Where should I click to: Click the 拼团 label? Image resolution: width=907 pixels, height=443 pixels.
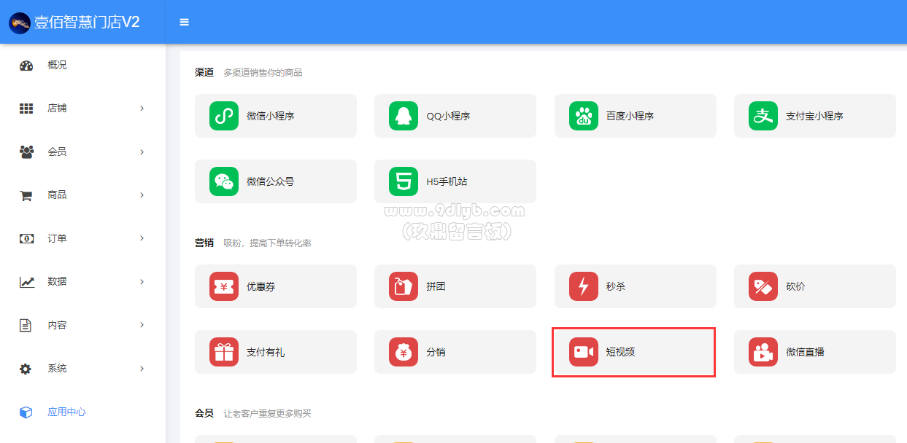[x=436, y=286]
